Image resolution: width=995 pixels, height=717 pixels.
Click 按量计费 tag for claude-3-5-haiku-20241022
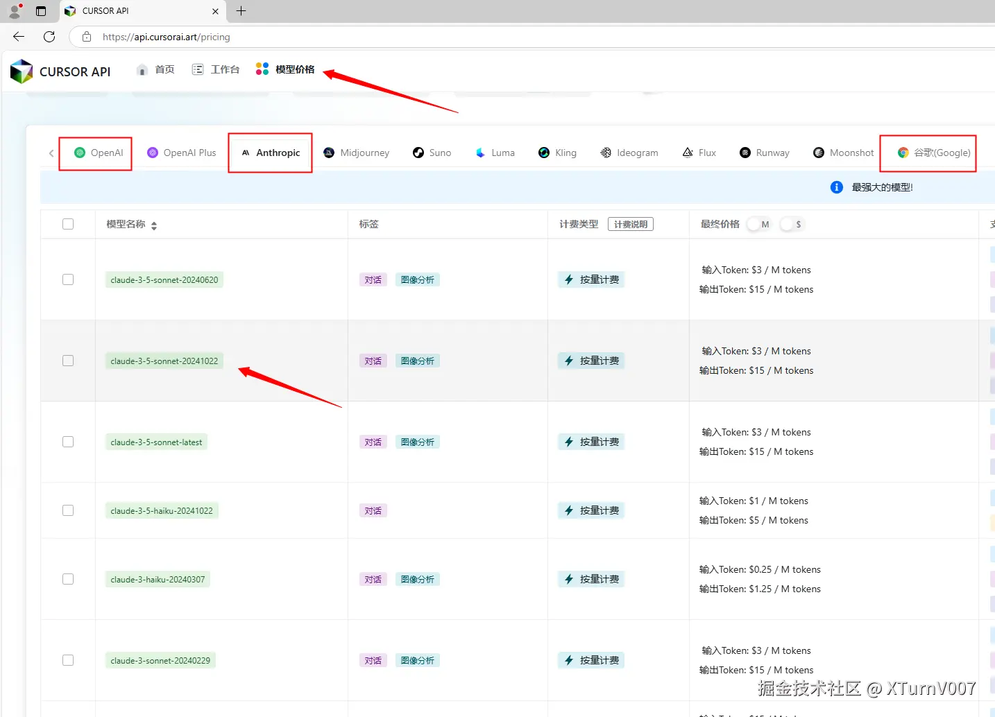point(591,510)
